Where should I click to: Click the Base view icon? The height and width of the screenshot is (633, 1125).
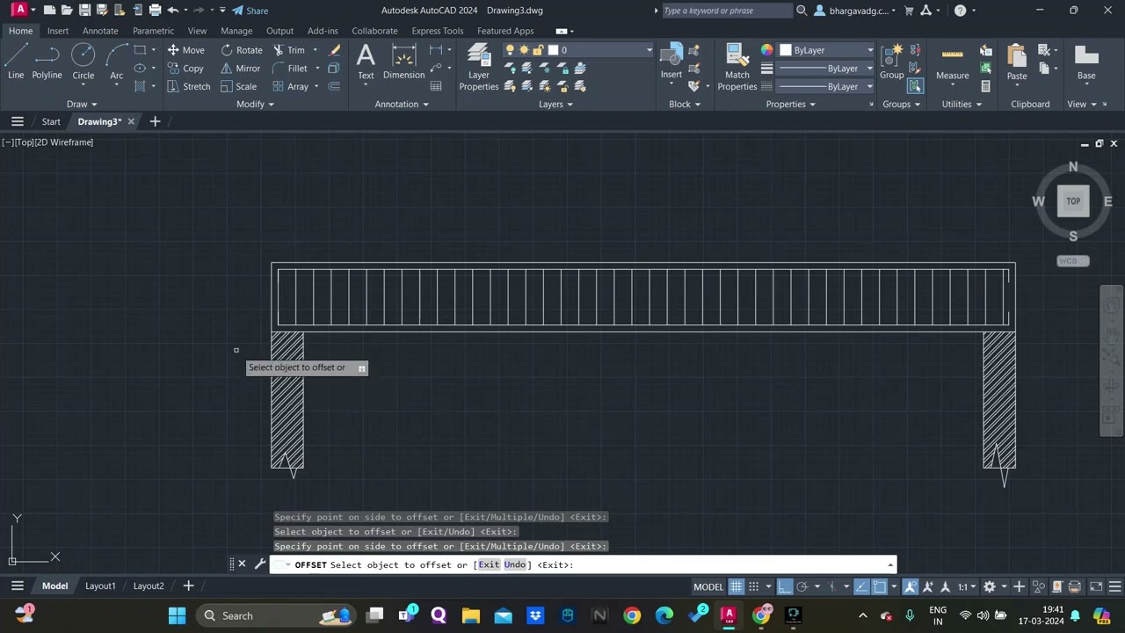pyautogui.click(x=1086, y=62)
